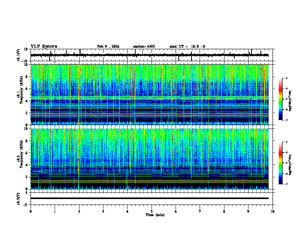Click the log(PSD) label beside ch.1 colorbar
The height and width of the screenshot is (237, 307).
[x=290, y=101]
